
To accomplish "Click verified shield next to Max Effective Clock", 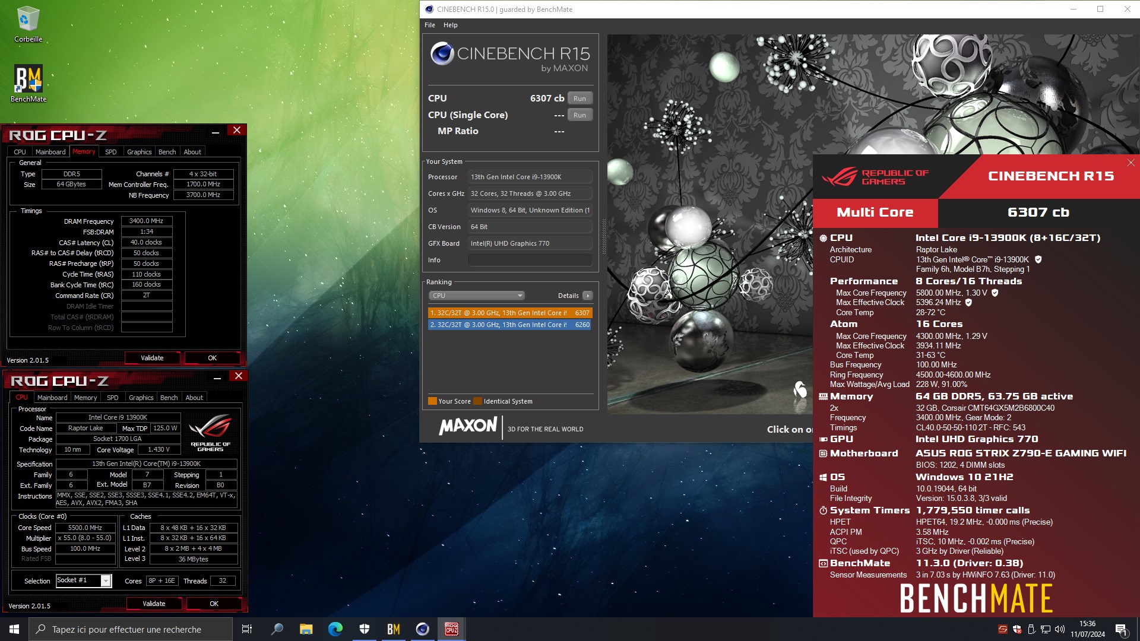I will pos(968,302).
